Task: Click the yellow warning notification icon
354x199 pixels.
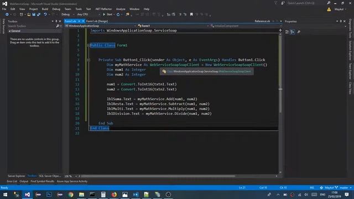Action: coord(329,9)
